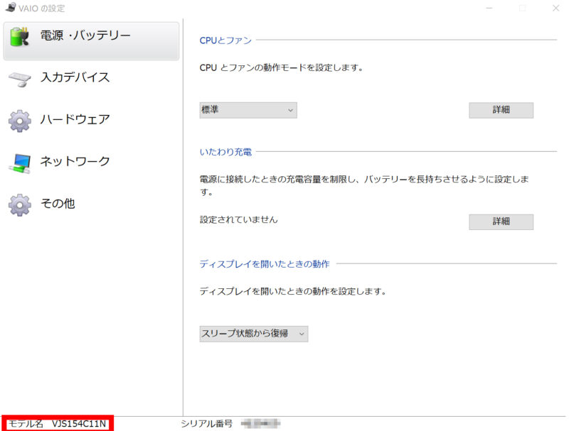This screenshot has height=431, width=569.
Task: Click the VAIO の設定 window title
Action: click(42, 9)
